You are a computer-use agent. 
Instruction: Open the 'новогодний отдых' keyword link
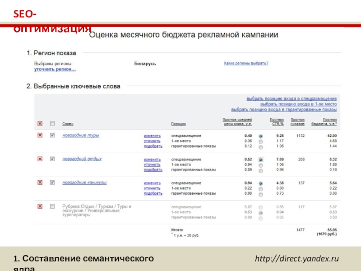pyautogui.click(x=82, y=159)
